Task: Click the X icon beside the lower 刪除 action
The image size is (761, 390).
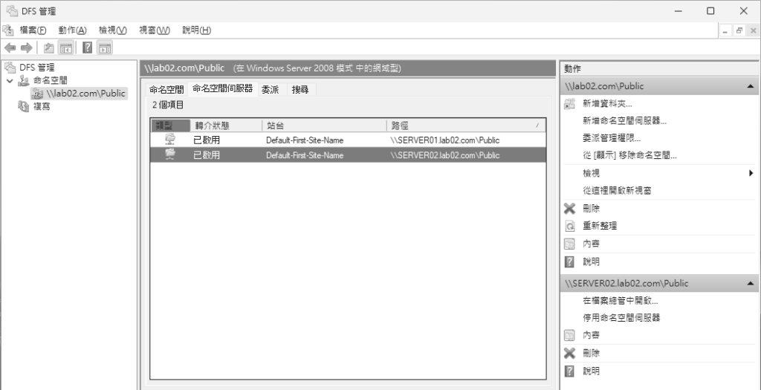Action: tap(570, 353)
